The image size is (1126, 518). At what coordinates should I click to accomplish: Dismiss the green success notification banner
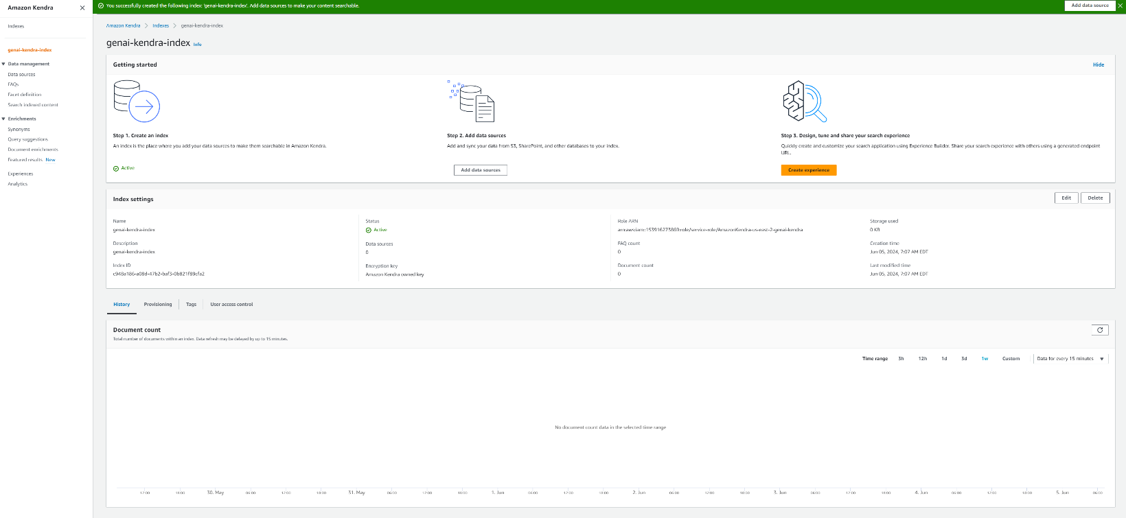(1121, 5)
